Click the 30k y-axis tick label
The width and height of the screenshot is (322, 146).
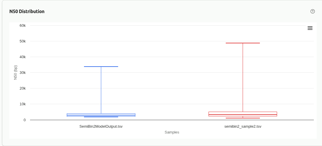coord(23,73)
